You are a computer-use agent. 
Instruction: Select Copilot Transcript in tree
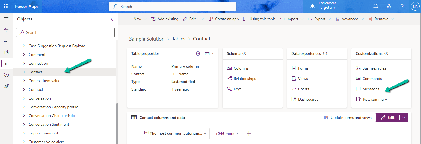coord(43,133)
